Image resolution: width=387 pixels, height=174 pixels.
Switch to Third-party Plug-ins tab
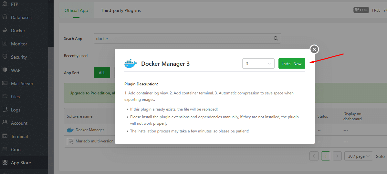click(121, 10)
